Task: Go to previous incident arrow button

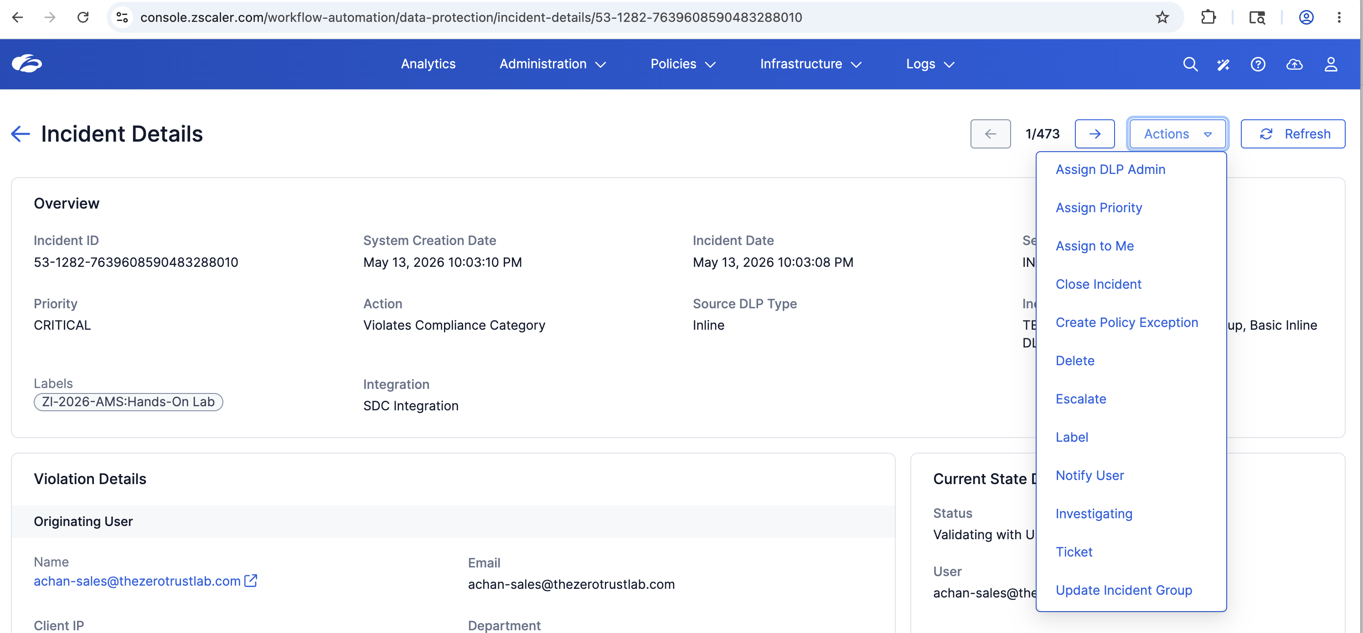Action: tap(991, 134)
